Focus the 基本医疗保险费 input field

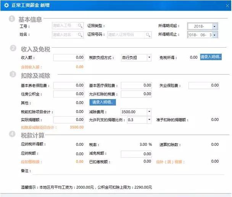tap(136, 85)
